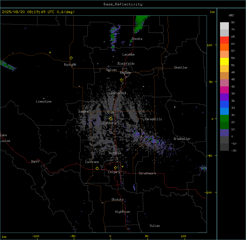246x240 pixels.
Task: Click the Okotoks city label
Action: [x=118, y=200]
